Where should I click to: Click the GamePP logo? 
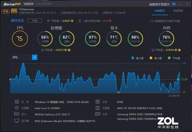pos(12,4)
